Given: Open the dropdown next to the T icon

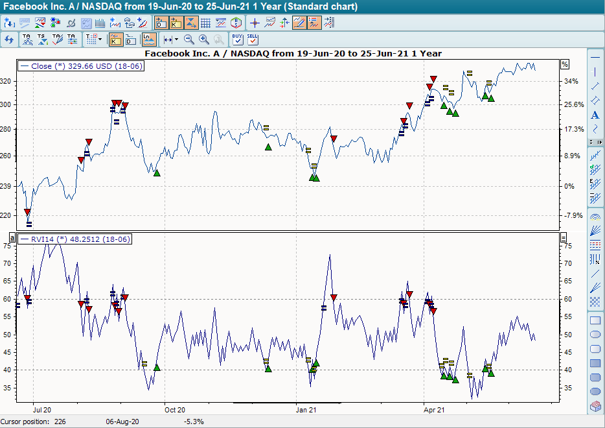Looking at the screenshot, I should [x=101, y=40].
